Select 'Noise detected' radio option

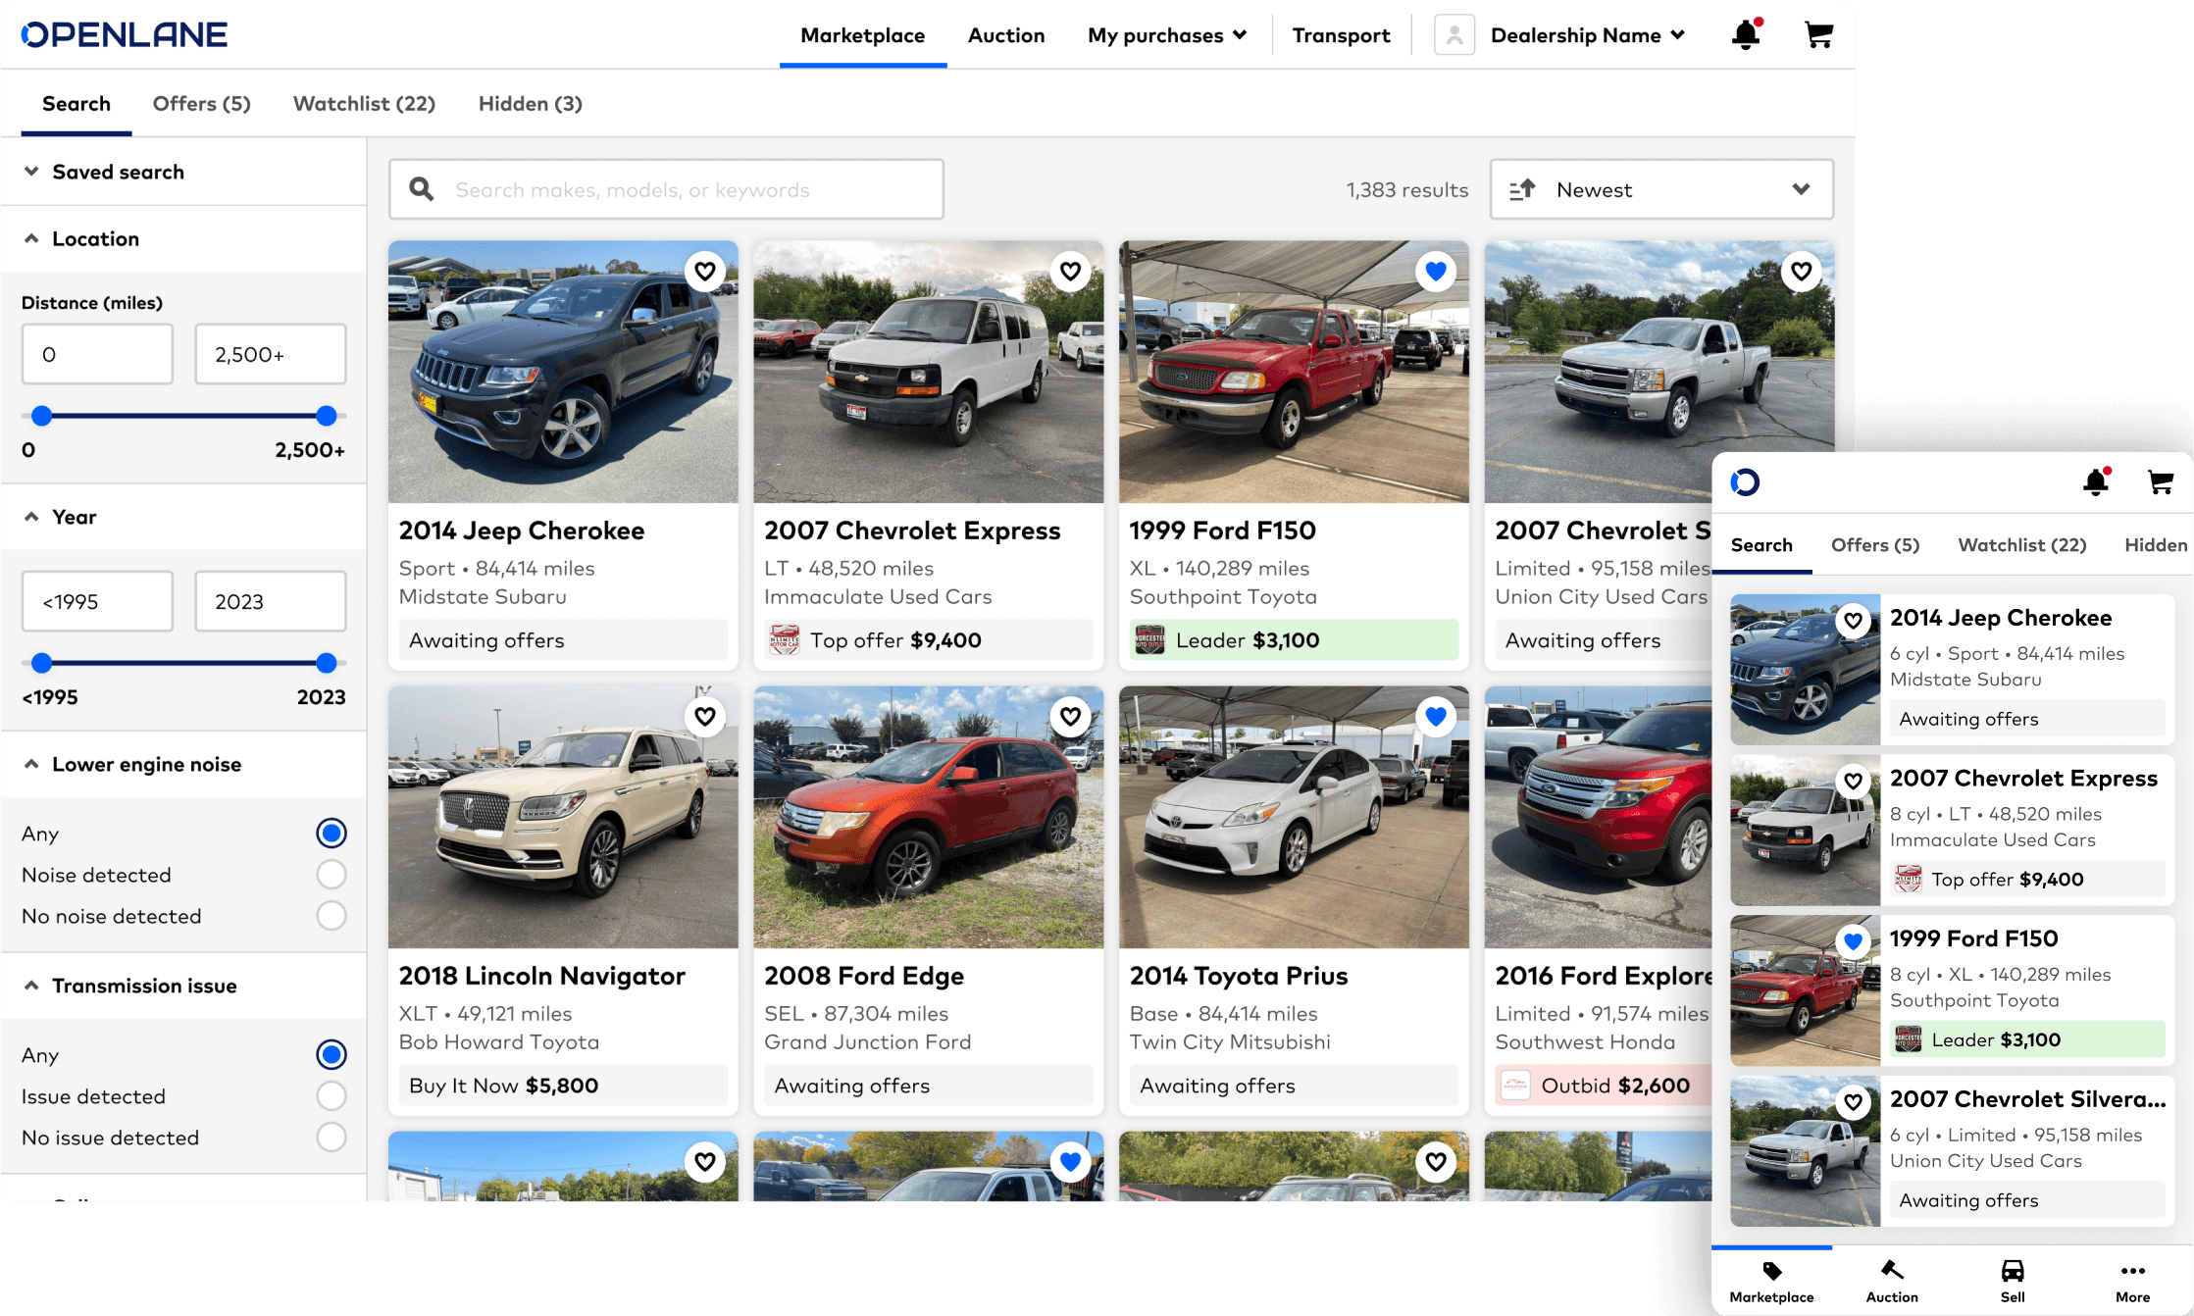point(331,875)
